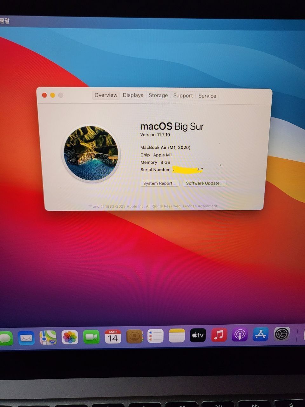Click the macOS Big Sur heading

(172, 126)
